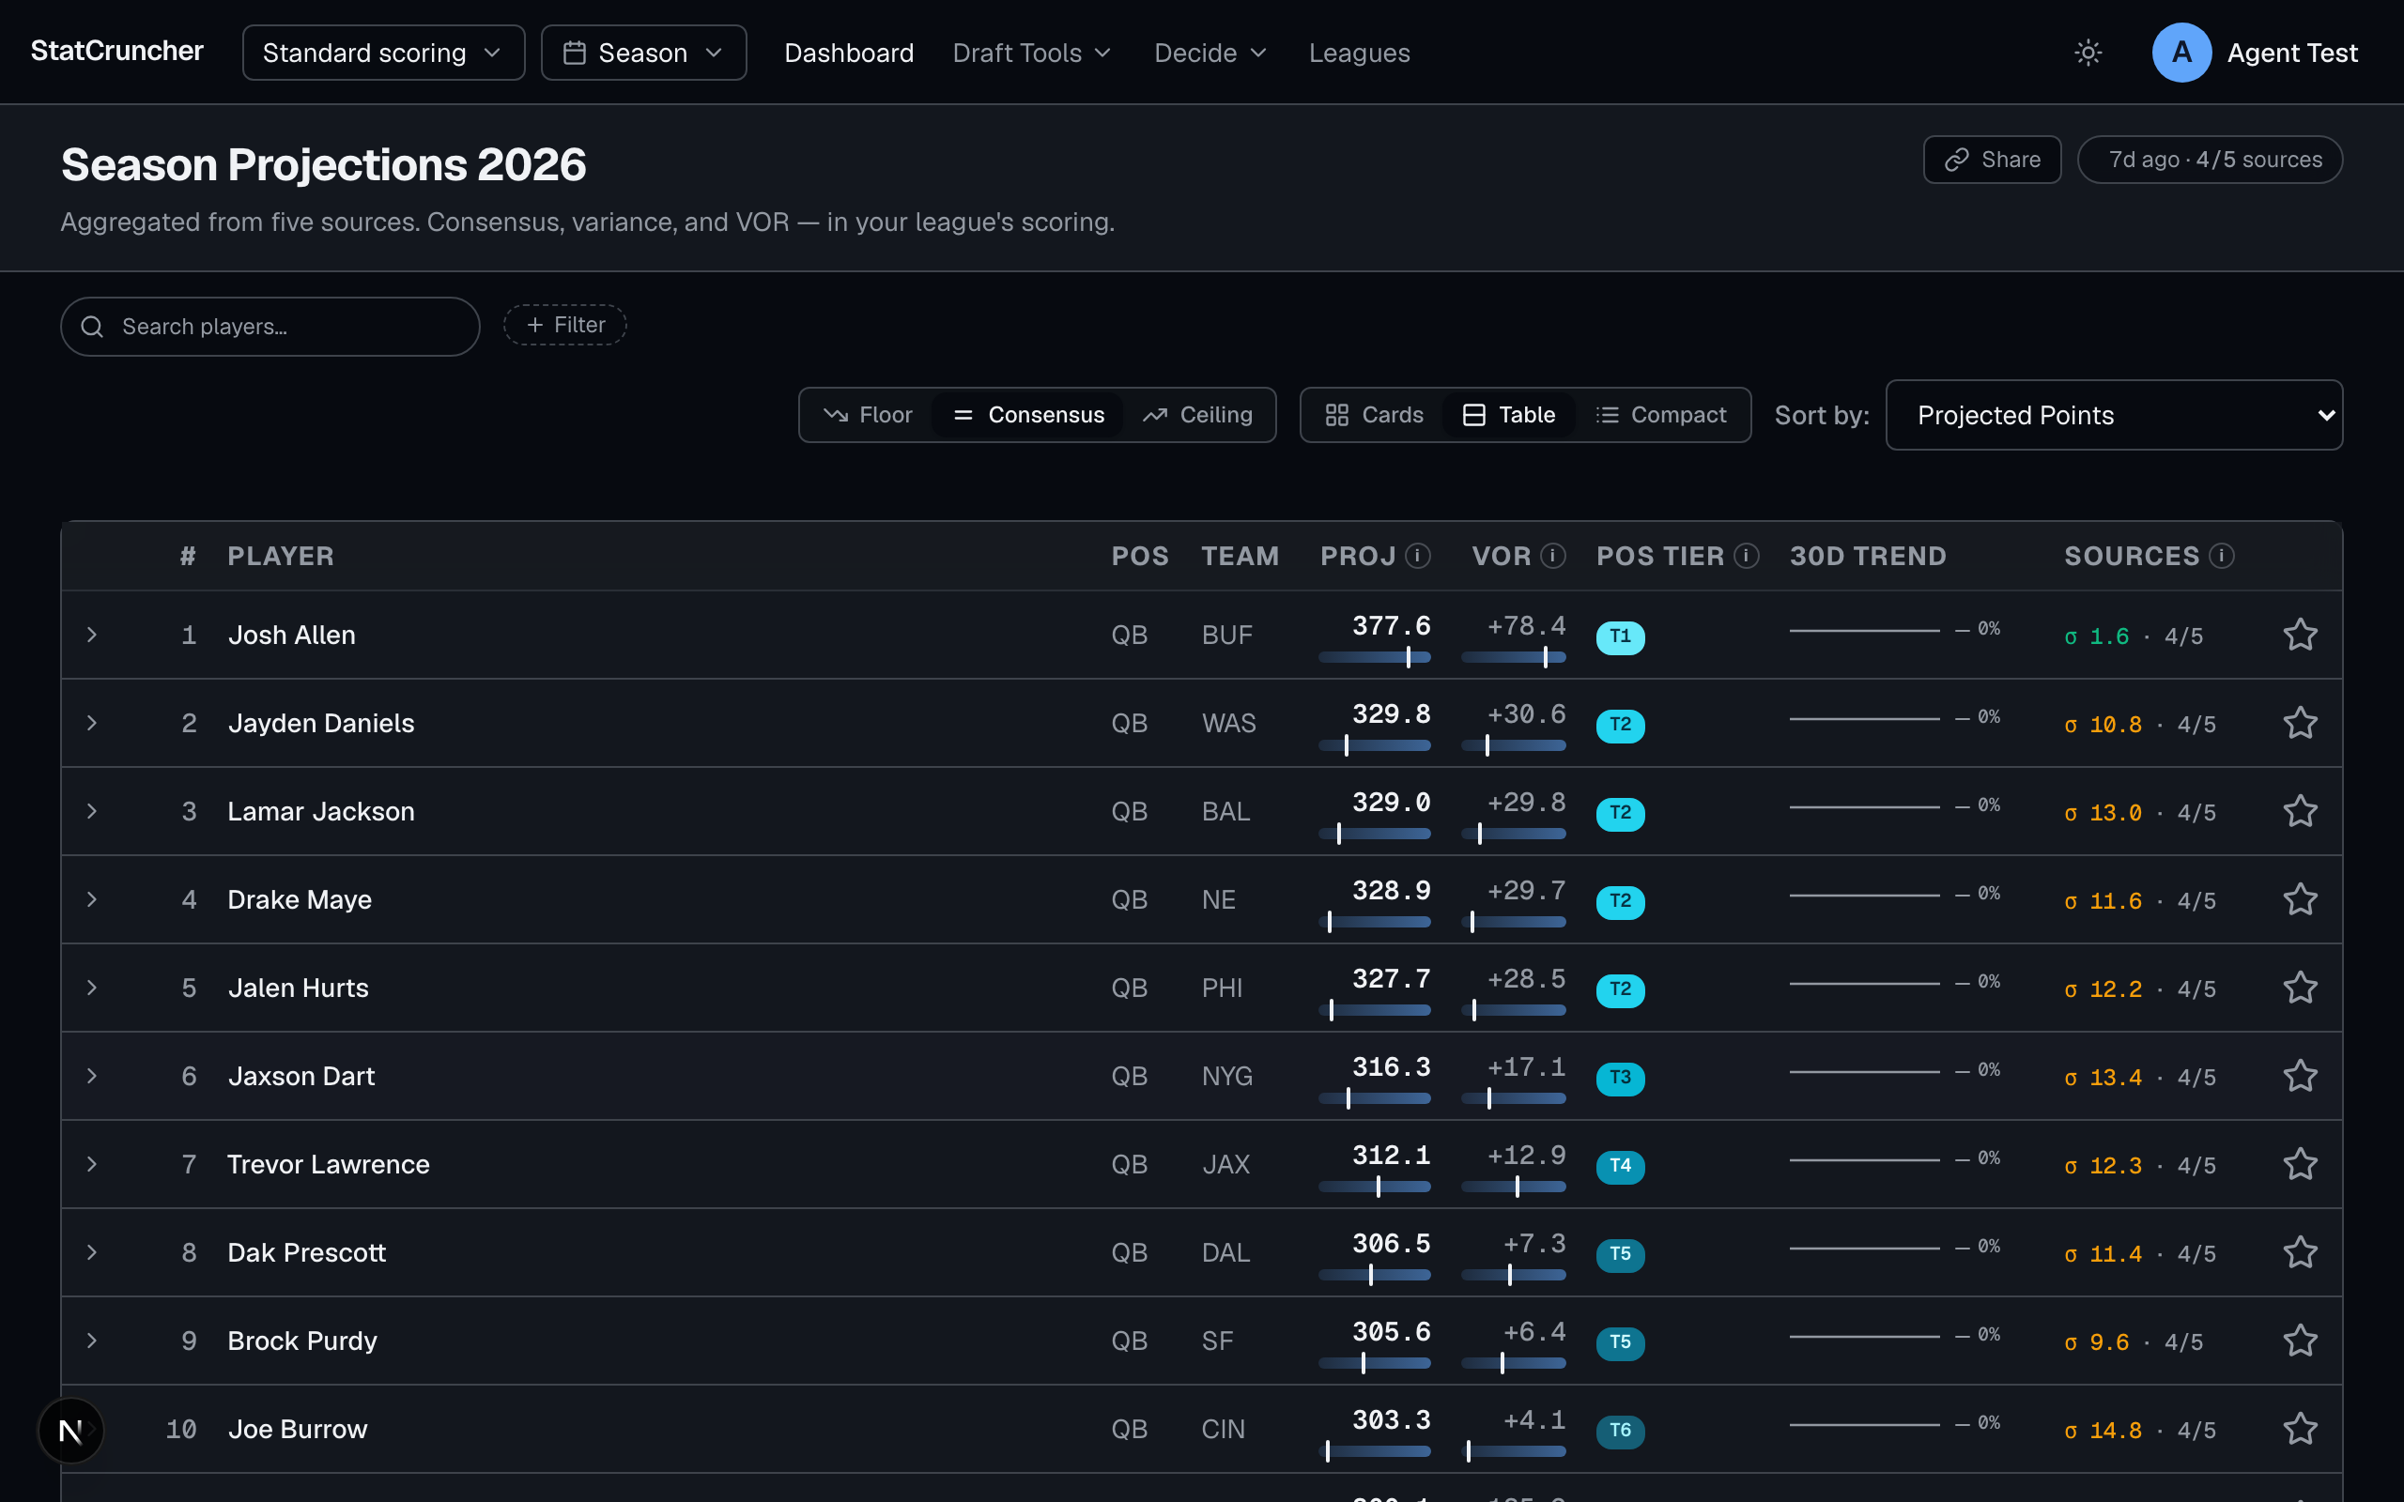Viewport: 2404px width, 1502px height.
Task: Switch projection to Floor
Action: click(868, 414)
